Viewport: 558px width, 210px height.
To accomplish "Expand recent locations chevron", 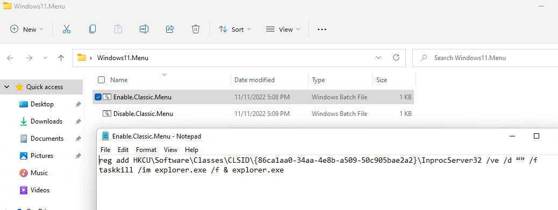I will coord(45,58).
